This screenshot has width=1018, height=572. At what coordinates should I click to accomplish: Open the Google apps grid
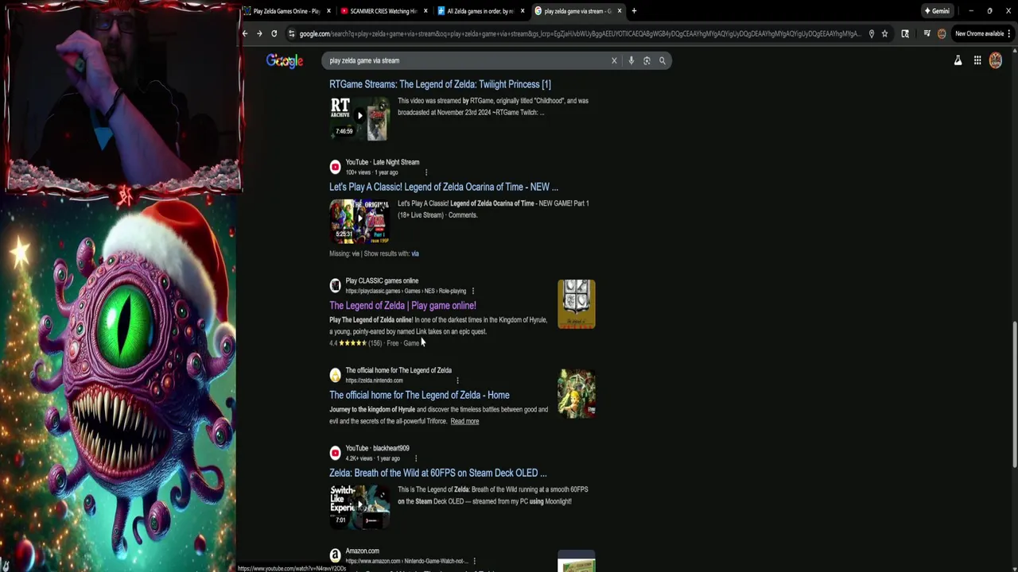point(977,60)
